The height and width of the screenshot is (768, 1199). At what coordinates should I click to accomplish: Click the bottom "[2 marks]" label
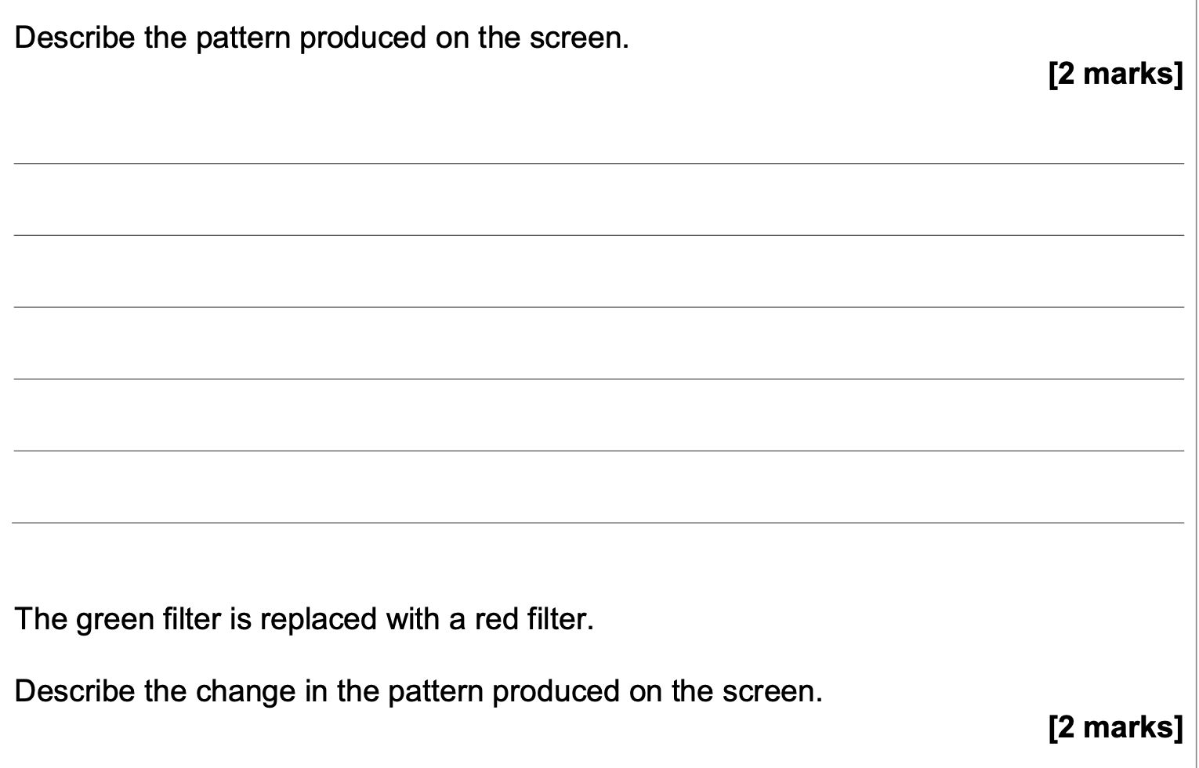[1115, 727]
